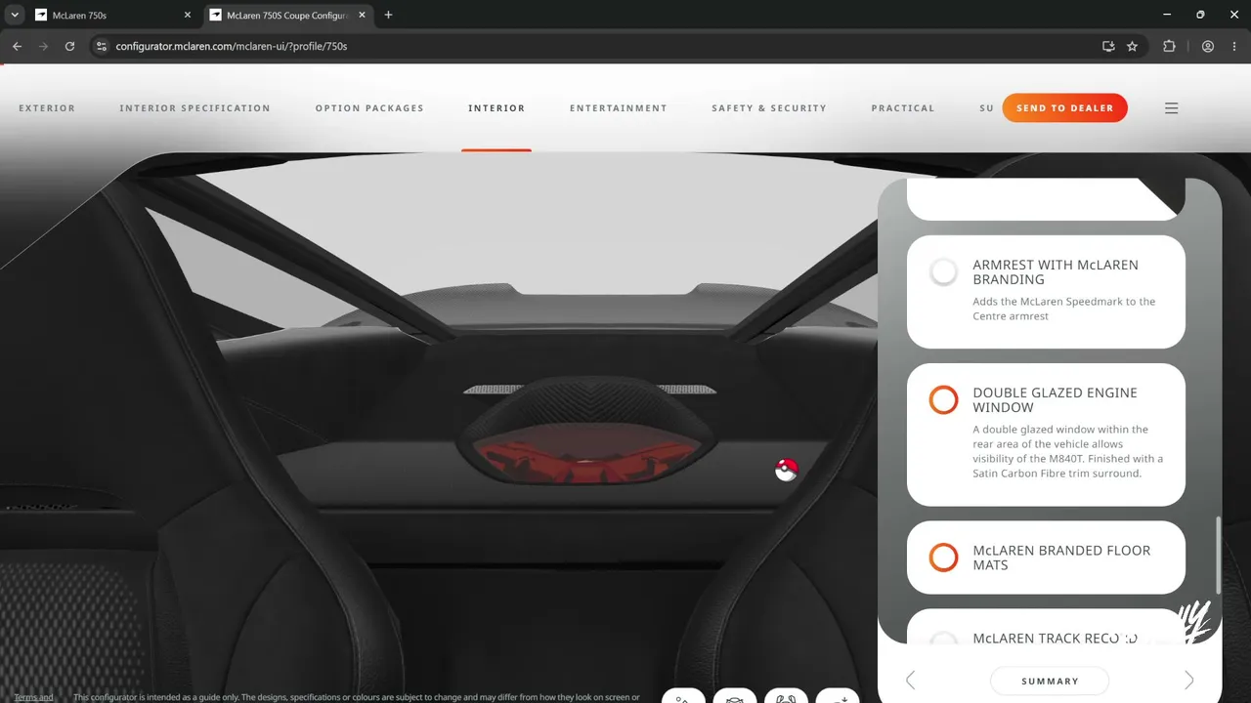
Task: Close the browser window
Action: pyautogui.click(x=1232, y=15)
